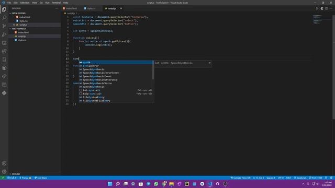Change the CRLF end-of-line selector
The width and height of the screenshot is (335, 188).
[x=288, y=178]
